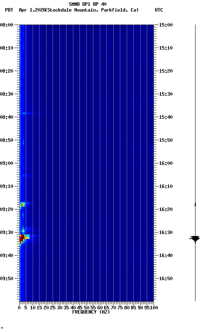The width and height of the screenshot is (212, 332).
Task: Click the 16:40 UTC time label
Action: [x=166, y=256]
